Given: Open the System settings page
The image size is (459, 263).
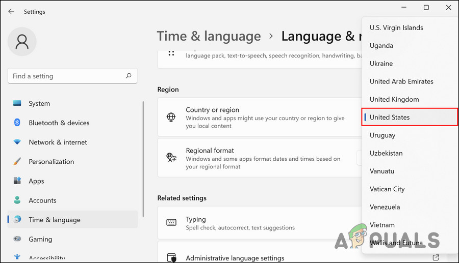Looking at the screenshot, I should (x=72, y=103).
